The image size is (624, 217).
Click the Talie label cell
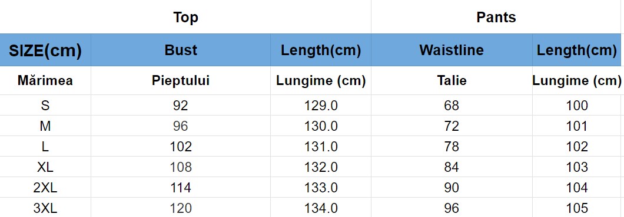452,80
